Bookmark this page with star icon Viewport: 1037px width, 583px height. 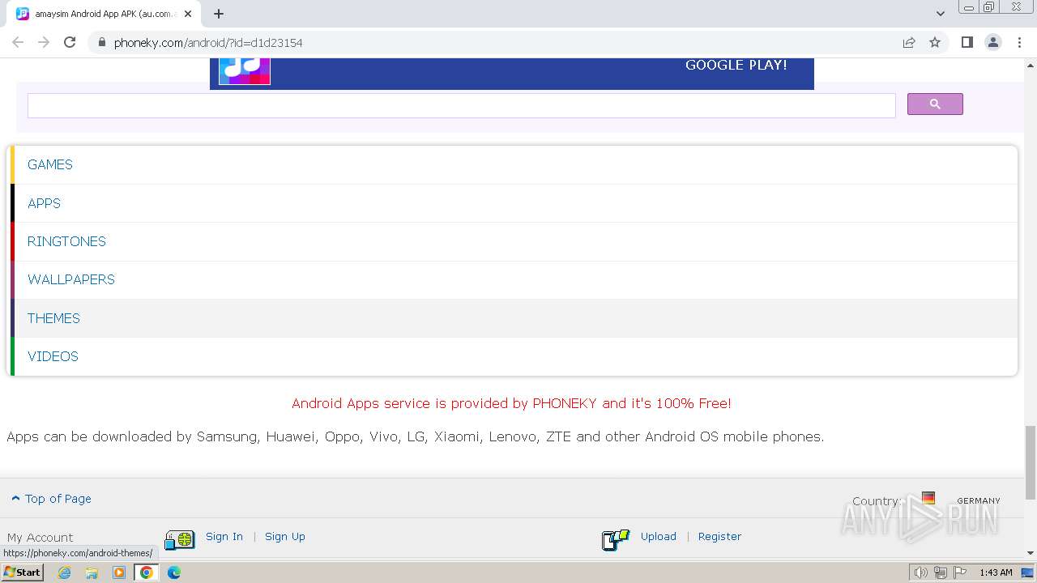coord(935,42)
